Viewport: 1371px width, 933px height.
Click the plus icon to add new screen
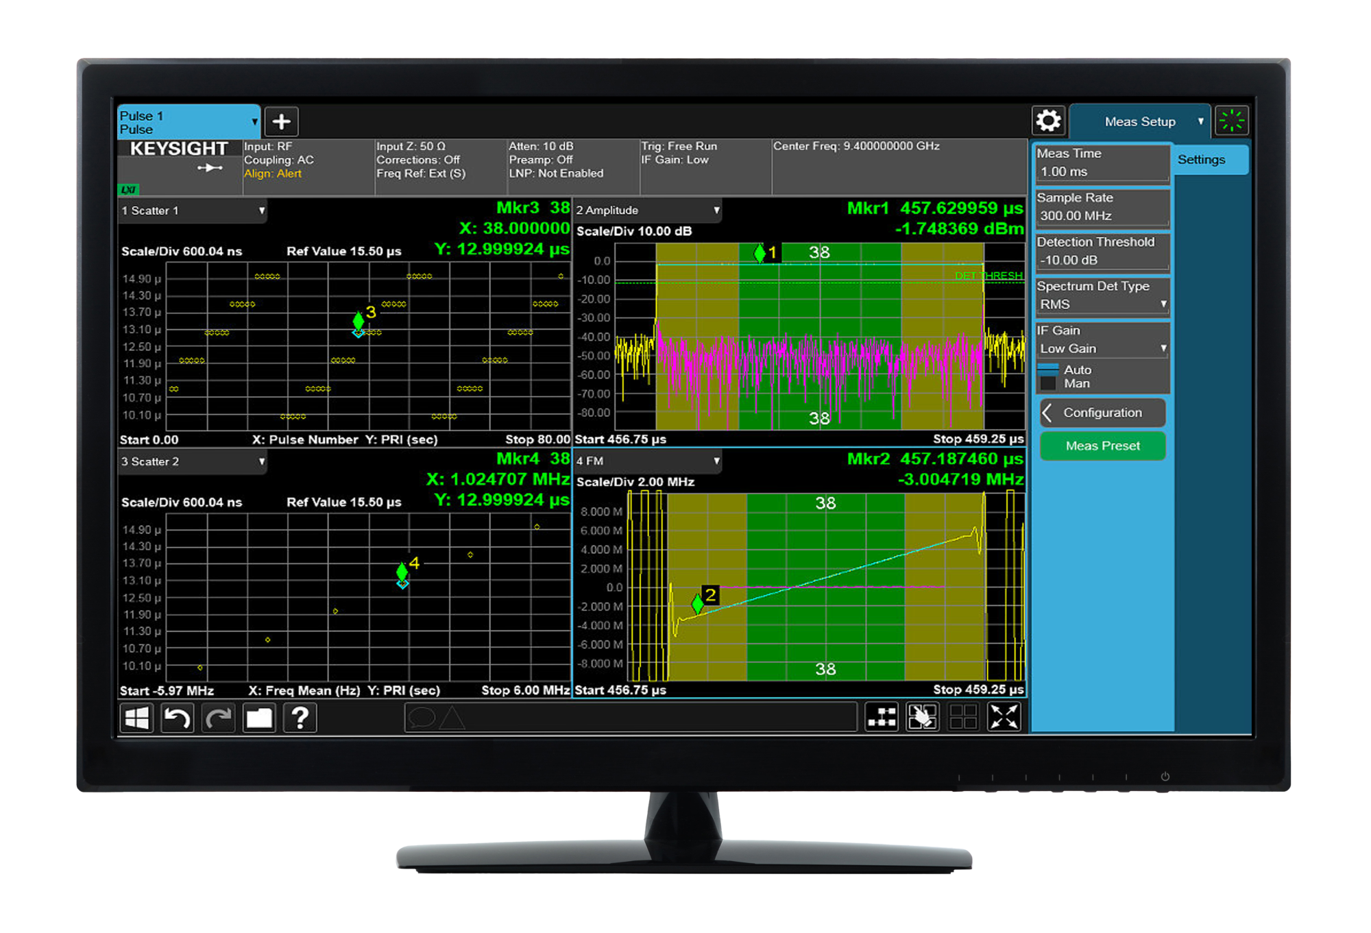pos(281,122)
